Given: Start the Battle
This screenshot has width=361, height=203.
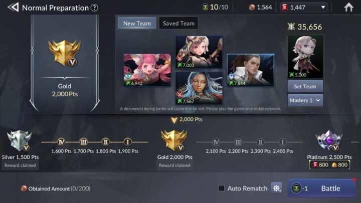Looking at the screenshot, I should pyautogui.click(x=321, y=188).
